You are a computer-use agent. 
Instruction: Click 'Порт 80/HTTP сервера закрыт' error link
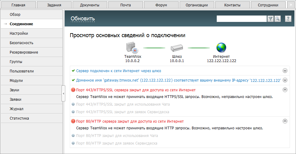(130, 121)
